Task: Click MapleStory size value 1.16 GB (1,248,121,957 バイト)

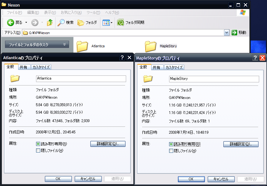Action: point(192,105)
